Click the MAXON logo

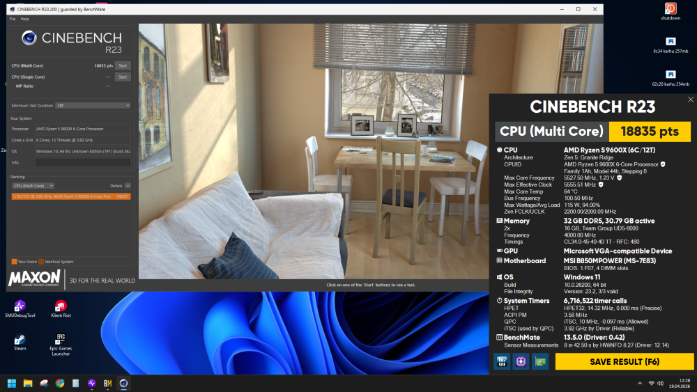coord(34,279)
